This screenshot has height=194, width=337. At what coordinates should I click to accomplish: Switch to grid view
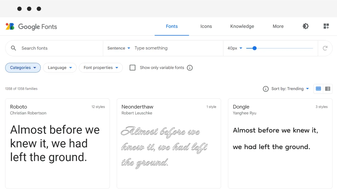[x=318, y=89]
